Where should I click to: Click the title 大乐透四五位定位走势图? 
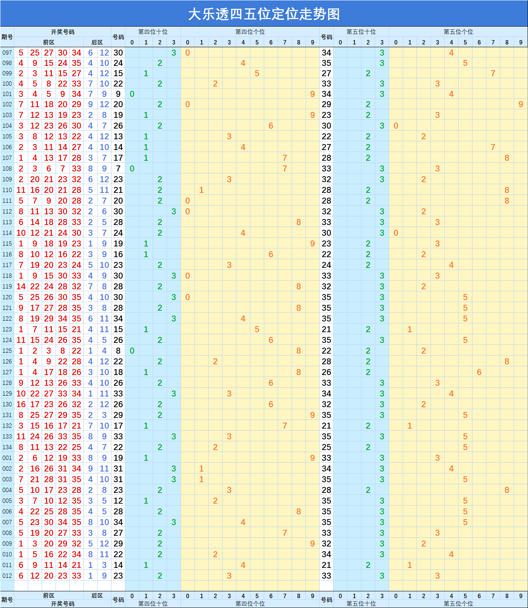[x=264, y=14]
